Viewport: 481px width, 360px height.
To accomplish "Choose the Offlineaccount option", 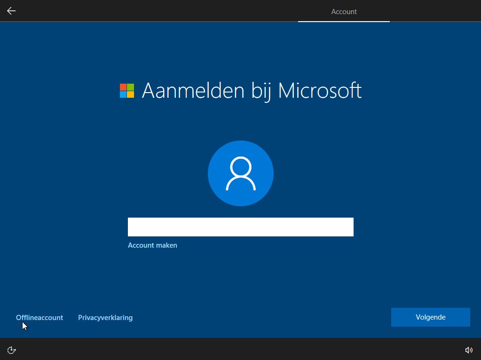I will click(39, 318).
